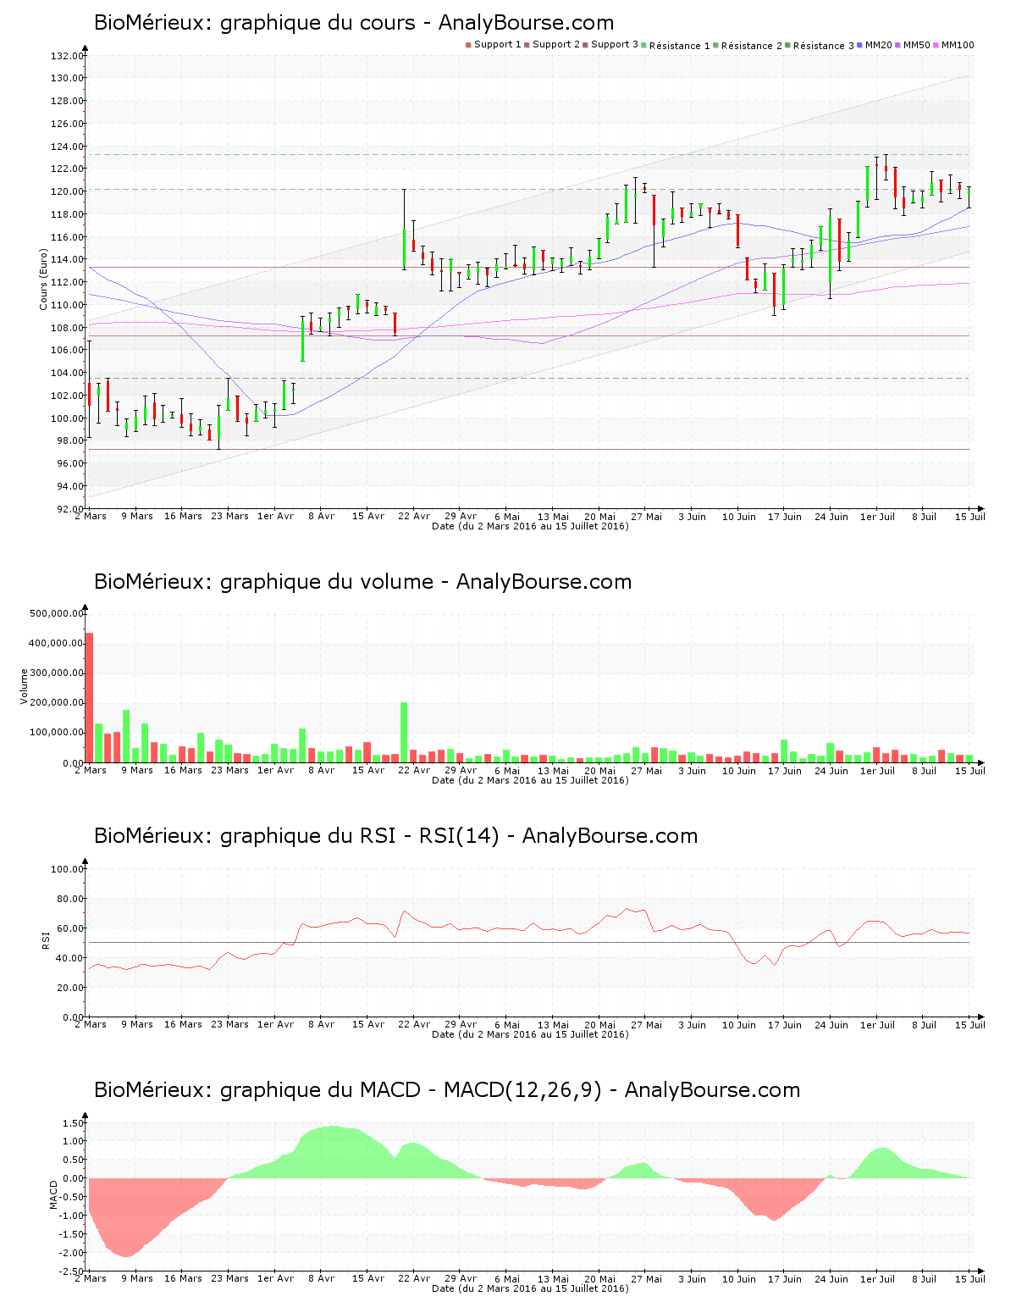Select the 'Support 3' legend label

click(615, 45)
